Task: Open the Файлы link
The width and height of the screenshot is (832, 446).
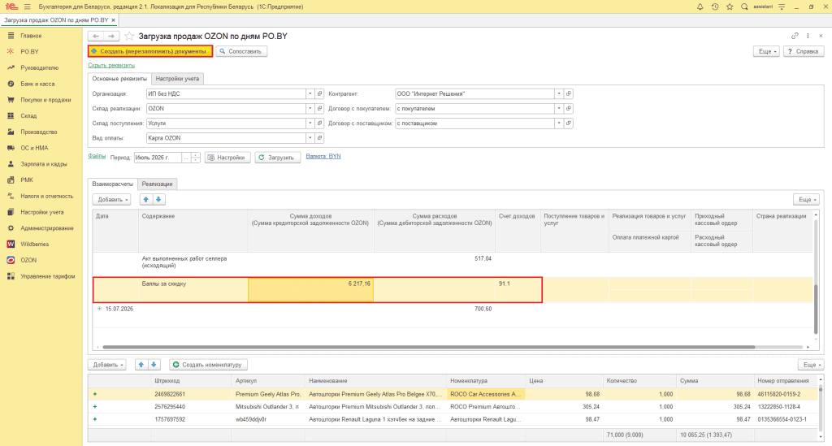Action: [97, 156]
